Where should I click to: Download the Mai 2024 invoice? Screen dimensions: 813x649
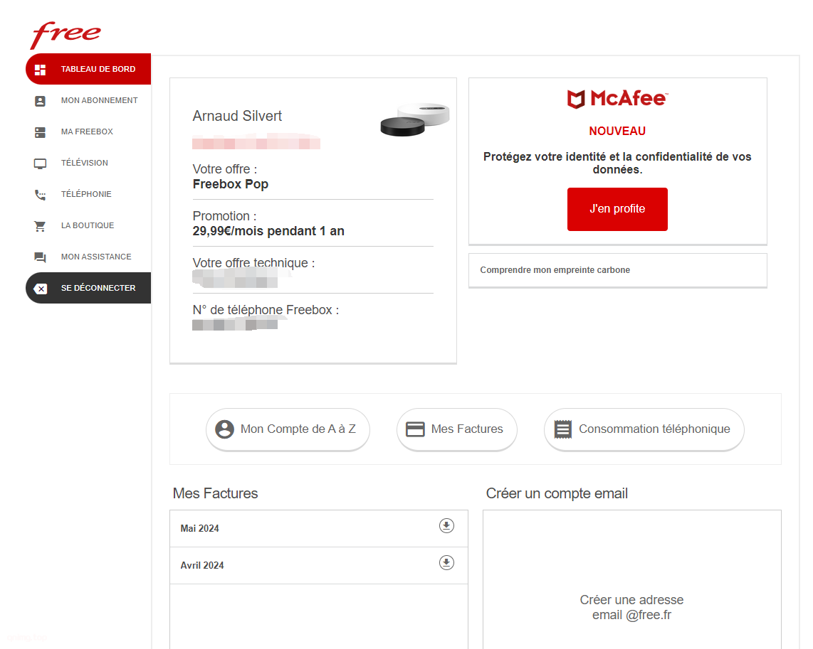pos(446,526)
